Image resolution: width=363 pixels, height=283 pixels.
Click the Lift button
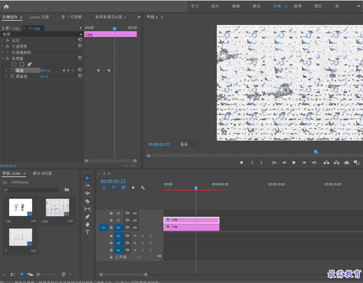(x=326, y=162)
